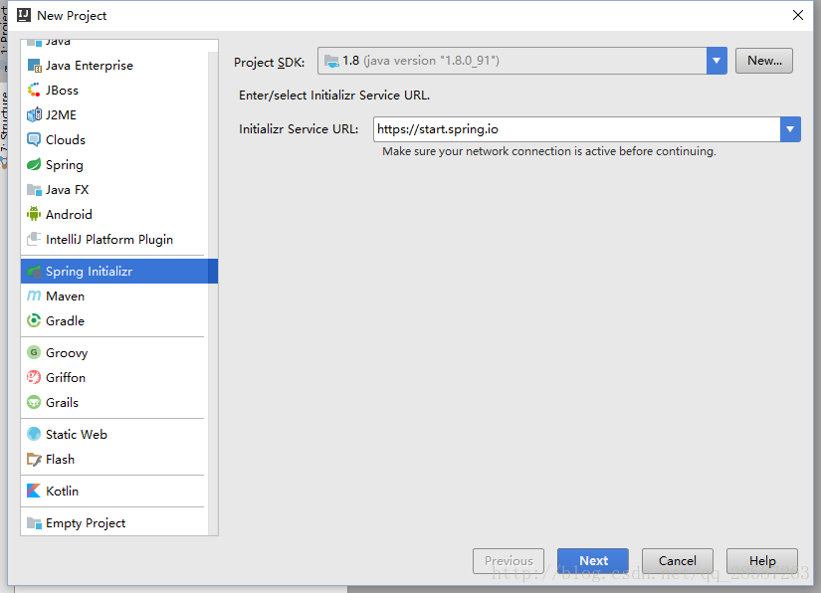Click the Java FX folder icon
The width and height of the screenshot is (821, 593).
pyautogui.click(x=34, y=189)
